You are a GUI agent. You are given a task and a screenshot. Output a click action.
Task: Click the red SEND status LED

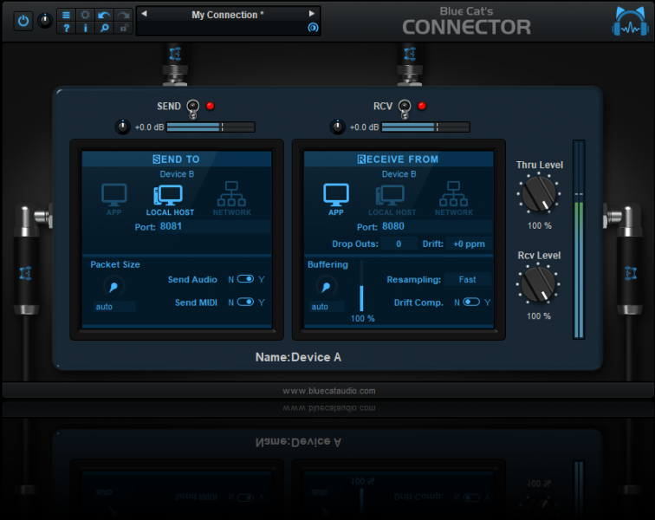coord(211,106)
